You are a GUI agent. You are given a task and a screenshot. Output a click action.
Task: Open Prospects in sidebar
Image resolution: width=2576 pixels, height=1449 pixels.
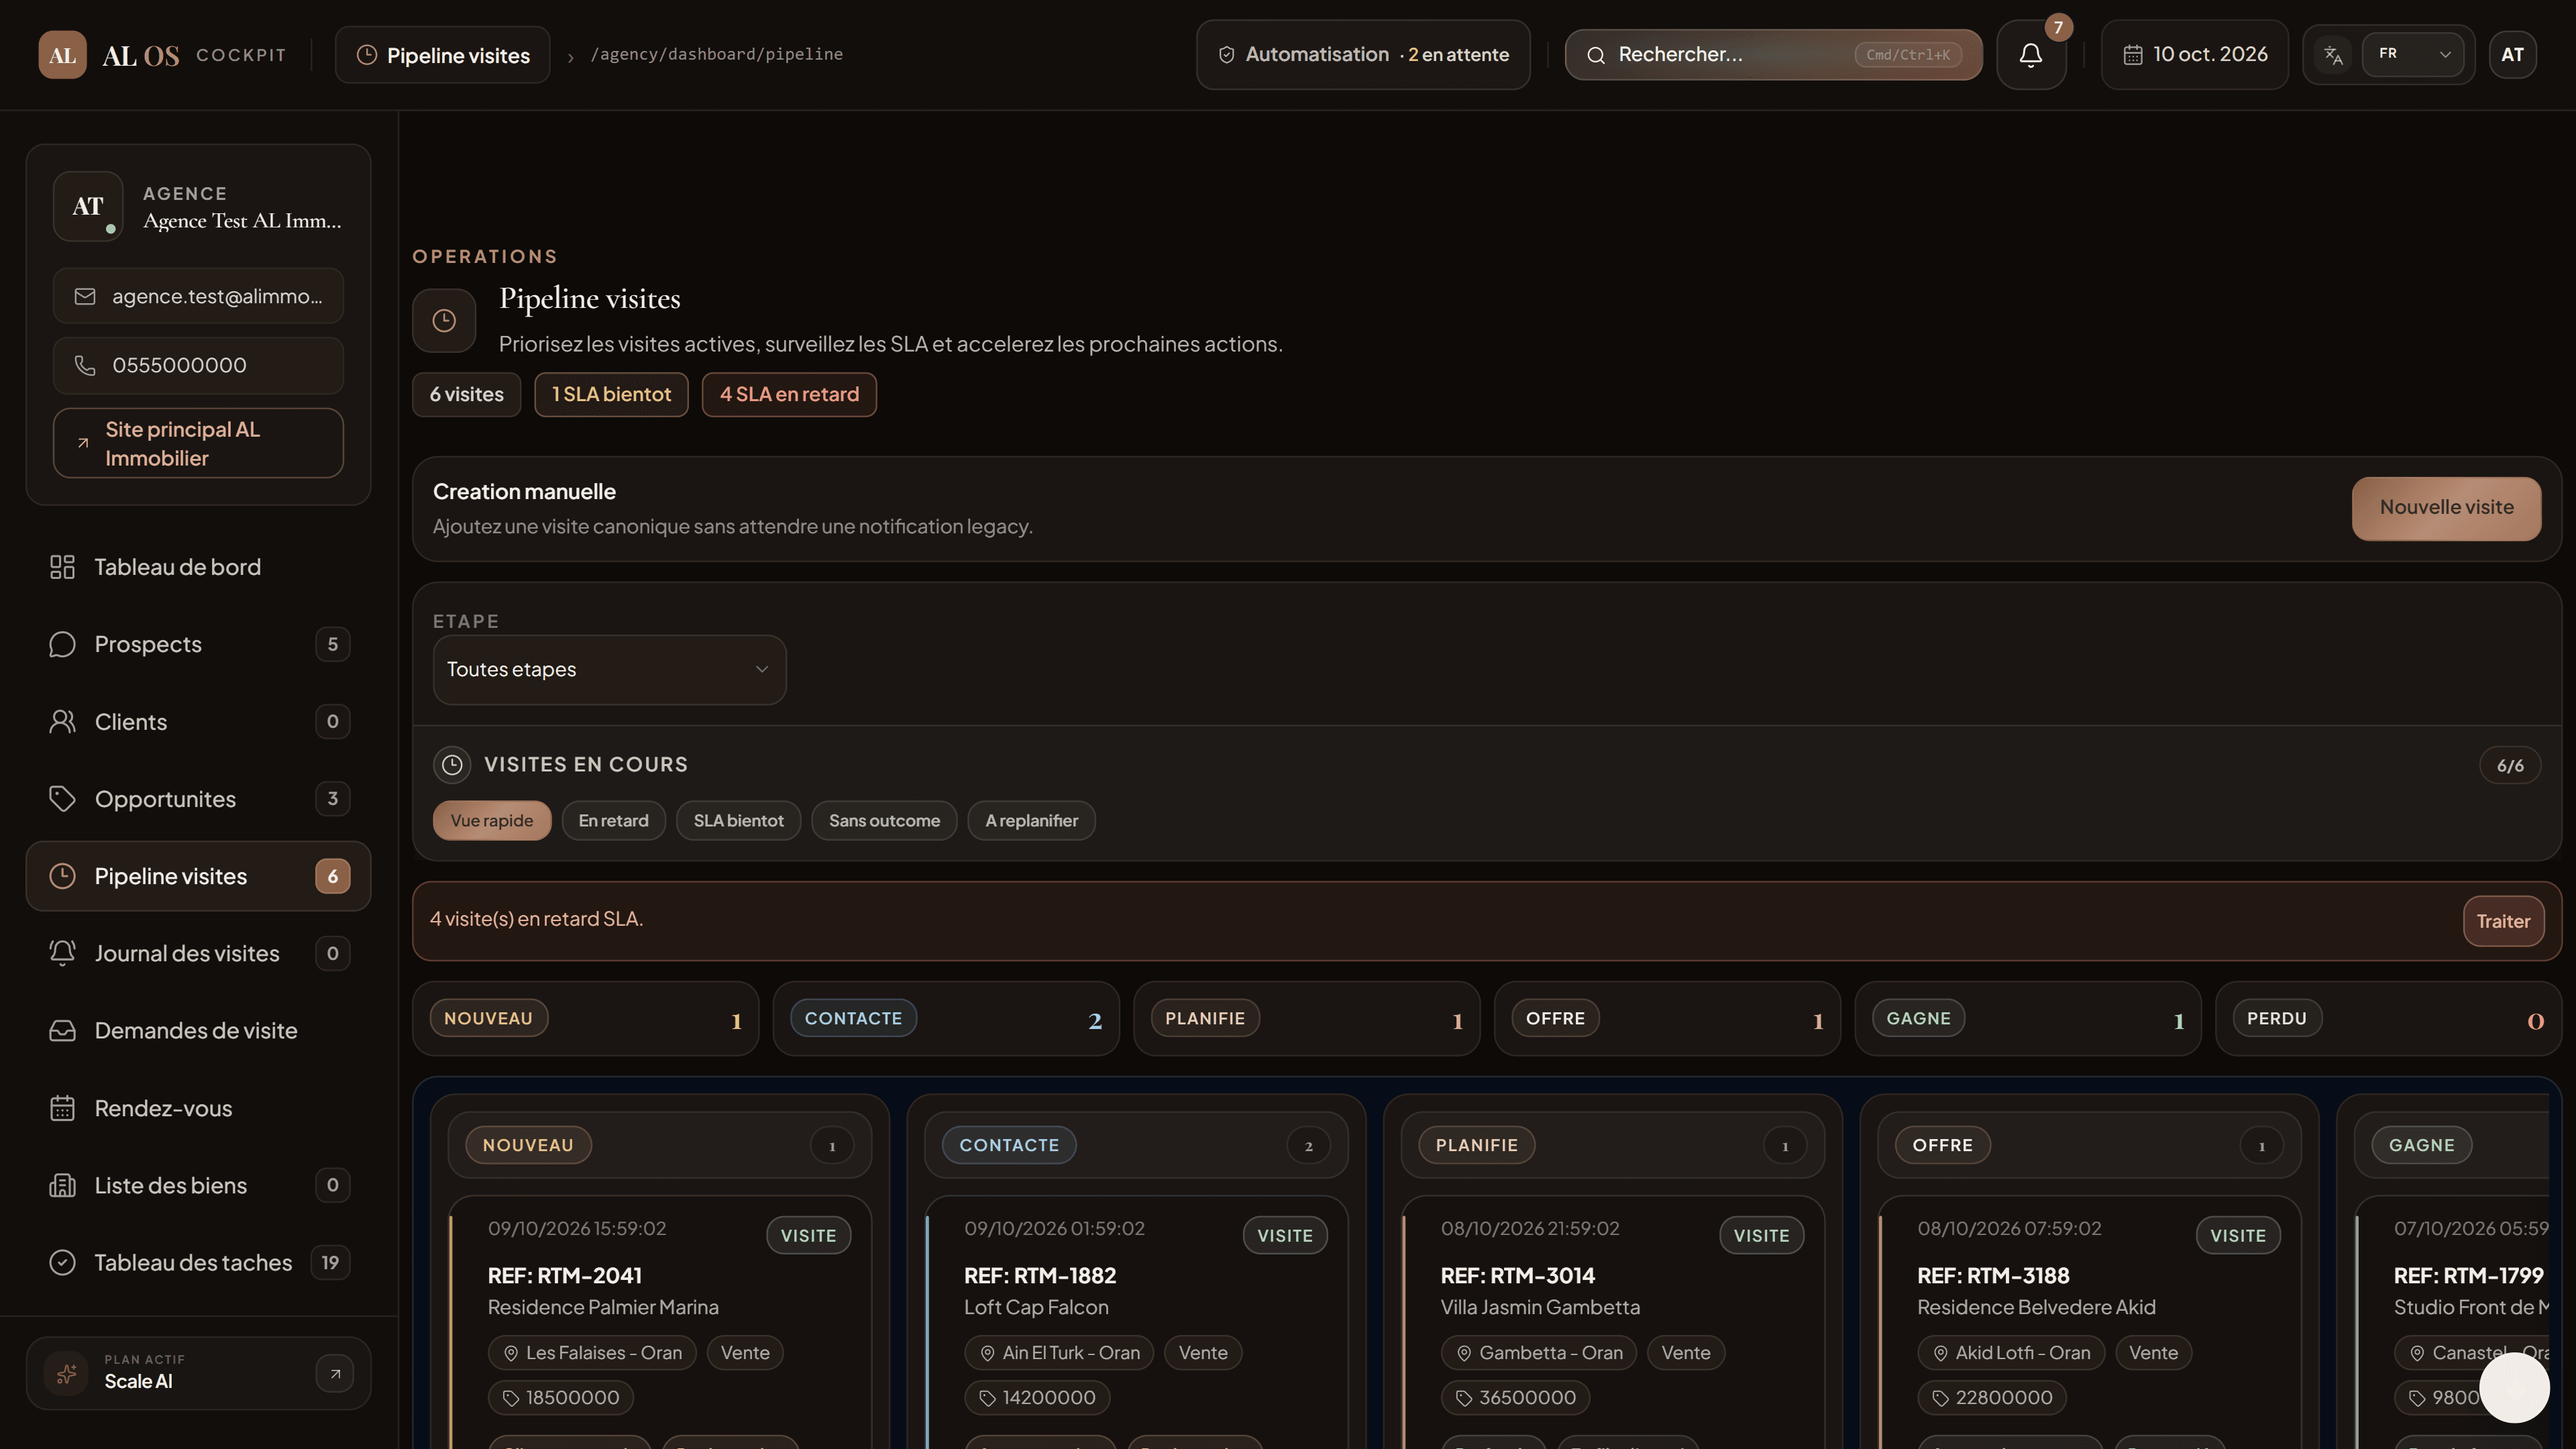pyautogui.click(x=198, y=645)
